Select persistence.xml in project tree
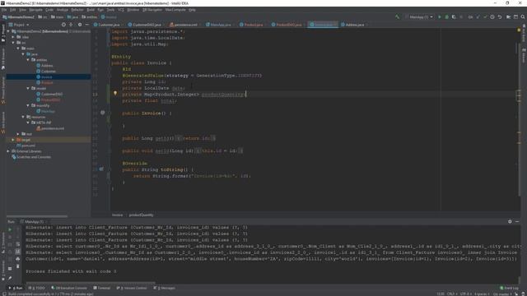The height and width of the screenshot is (296, 527). (x=50, y=128)
